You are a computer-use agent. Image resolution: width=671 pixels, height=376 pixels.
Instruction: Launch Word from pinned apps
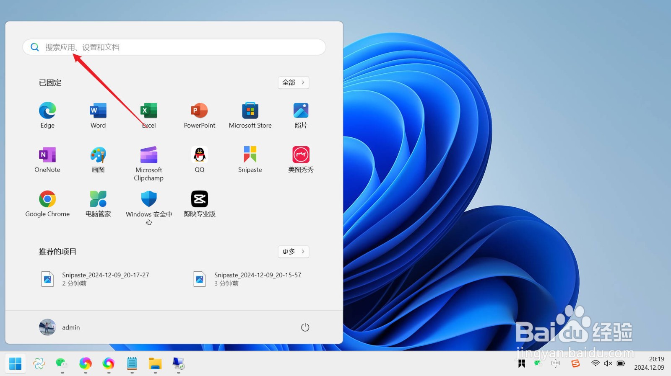click(98, 115)
